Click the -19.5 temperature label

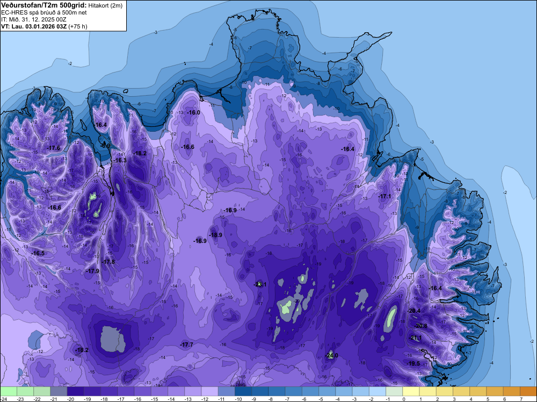pyautogui.click(x=413, y=364)
